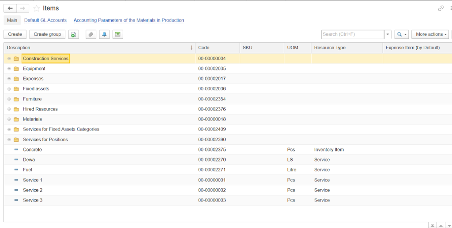Image resolution: width=452 pixels, height=228 pixels.
Task: Sort by the Description column header
Action: tap(99, 48)
